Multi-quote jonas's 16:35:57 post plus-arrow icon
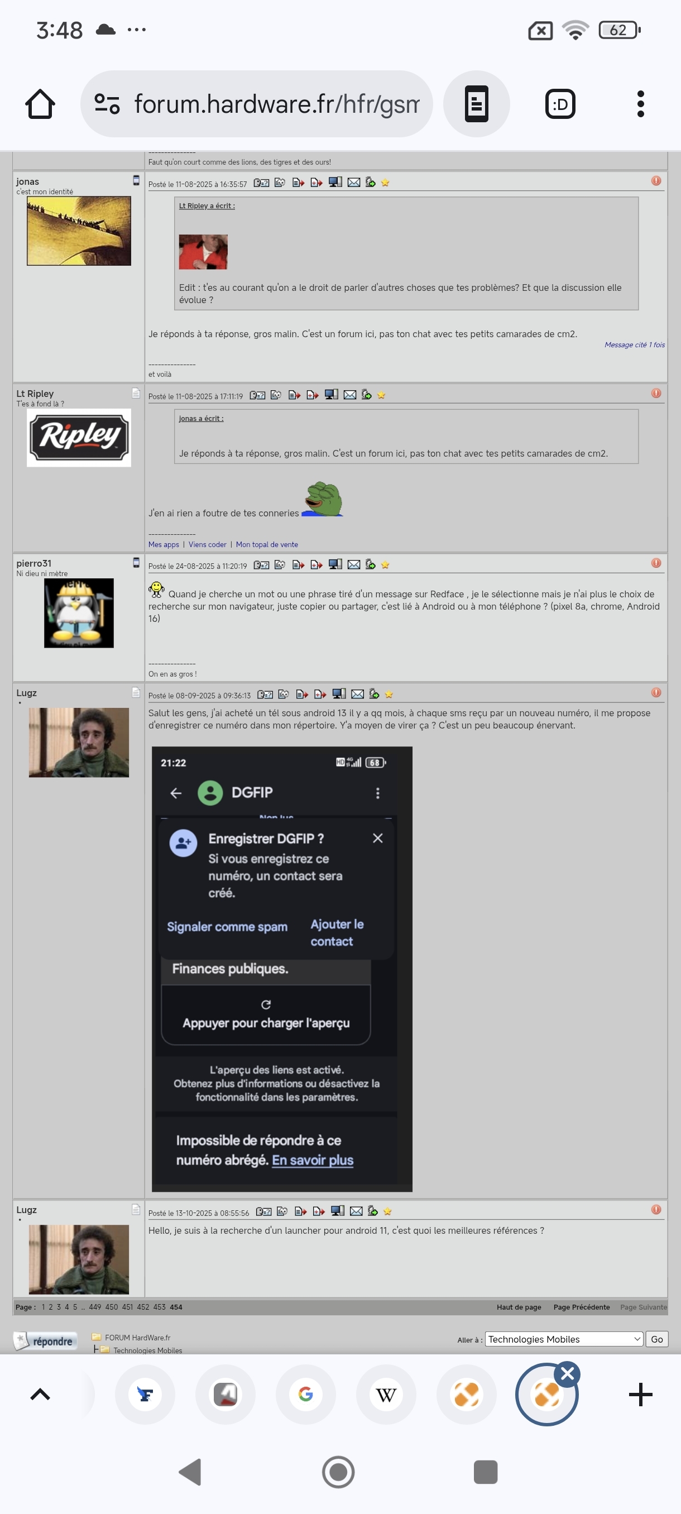This screenshot has width=681, height=1514. tap(316, 183)
